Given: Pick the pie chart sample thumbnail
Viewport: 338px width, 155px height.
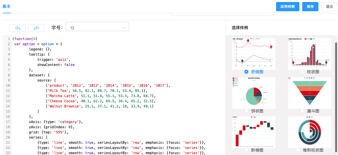Looking at the screenshot, I should [254, 93].
